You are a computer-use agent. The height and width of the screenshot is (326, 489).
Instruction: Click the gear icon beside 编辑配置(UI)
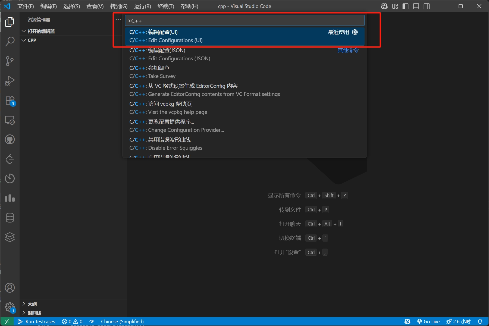tap(355, 32)
